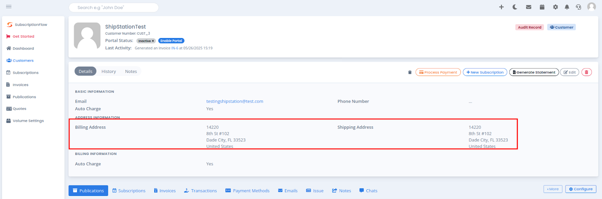Image resolution: width=602 pixels, height=199 pixels.
Task: Open the Publications bottom tab
Action: (x=88, y=191)
